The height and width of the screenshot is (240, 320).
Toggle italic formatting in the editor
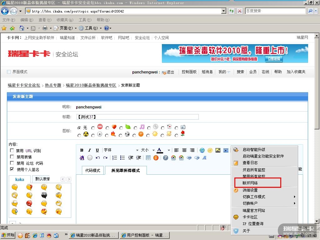tap(89, 150)
